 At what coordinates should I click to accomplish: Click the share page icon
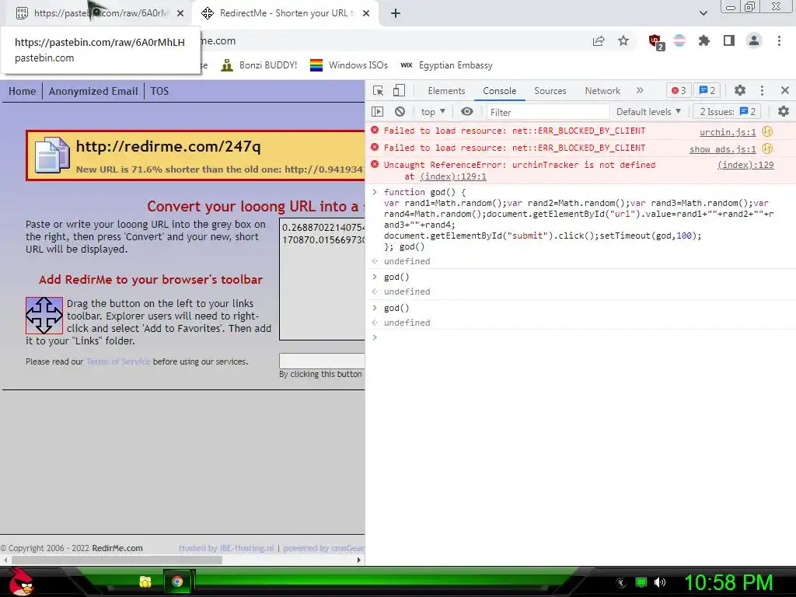point(599,41)
